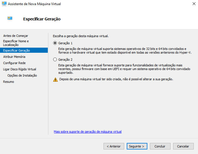Select the highlighted Especificar Geração step
Screen dimensions: 198x154
point(16,50)
